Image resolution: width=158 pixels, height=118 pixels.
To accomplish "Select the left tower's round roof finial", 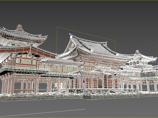I will 20,27.
